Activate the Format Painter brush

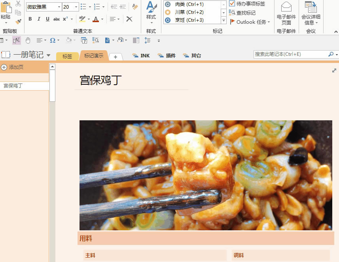click(18, 21)
